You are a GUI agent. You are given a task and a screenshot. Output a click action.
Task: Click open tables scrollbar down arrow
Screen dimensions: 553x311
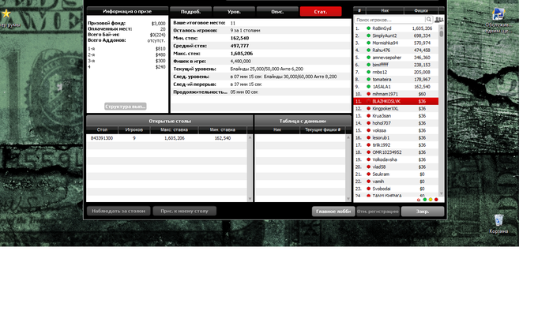point(250,199)
